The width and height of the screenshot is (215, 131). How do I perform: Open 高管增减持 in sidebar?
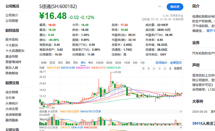(x=13, y=62)
